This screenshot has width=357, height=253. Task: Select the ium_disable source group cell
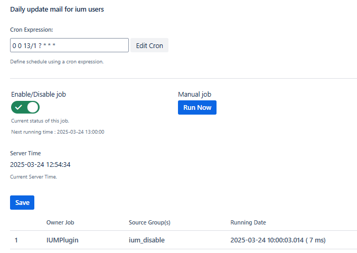coord(147,240)
